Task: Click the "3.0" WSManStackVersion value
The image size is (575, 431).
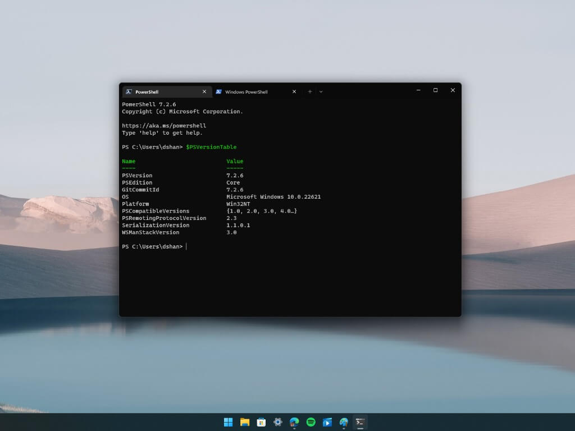Action: [x=231, y=232]
